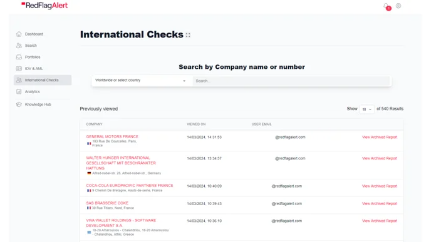
Task: Open Coca-Cola Europacific Partners France link
Action: (130, 186)
